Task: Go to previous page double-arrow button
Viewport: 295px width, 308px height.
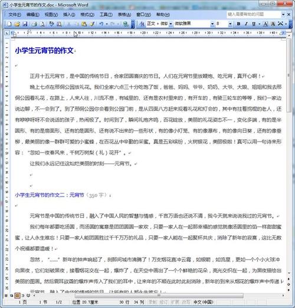Action: click(289, 279)
